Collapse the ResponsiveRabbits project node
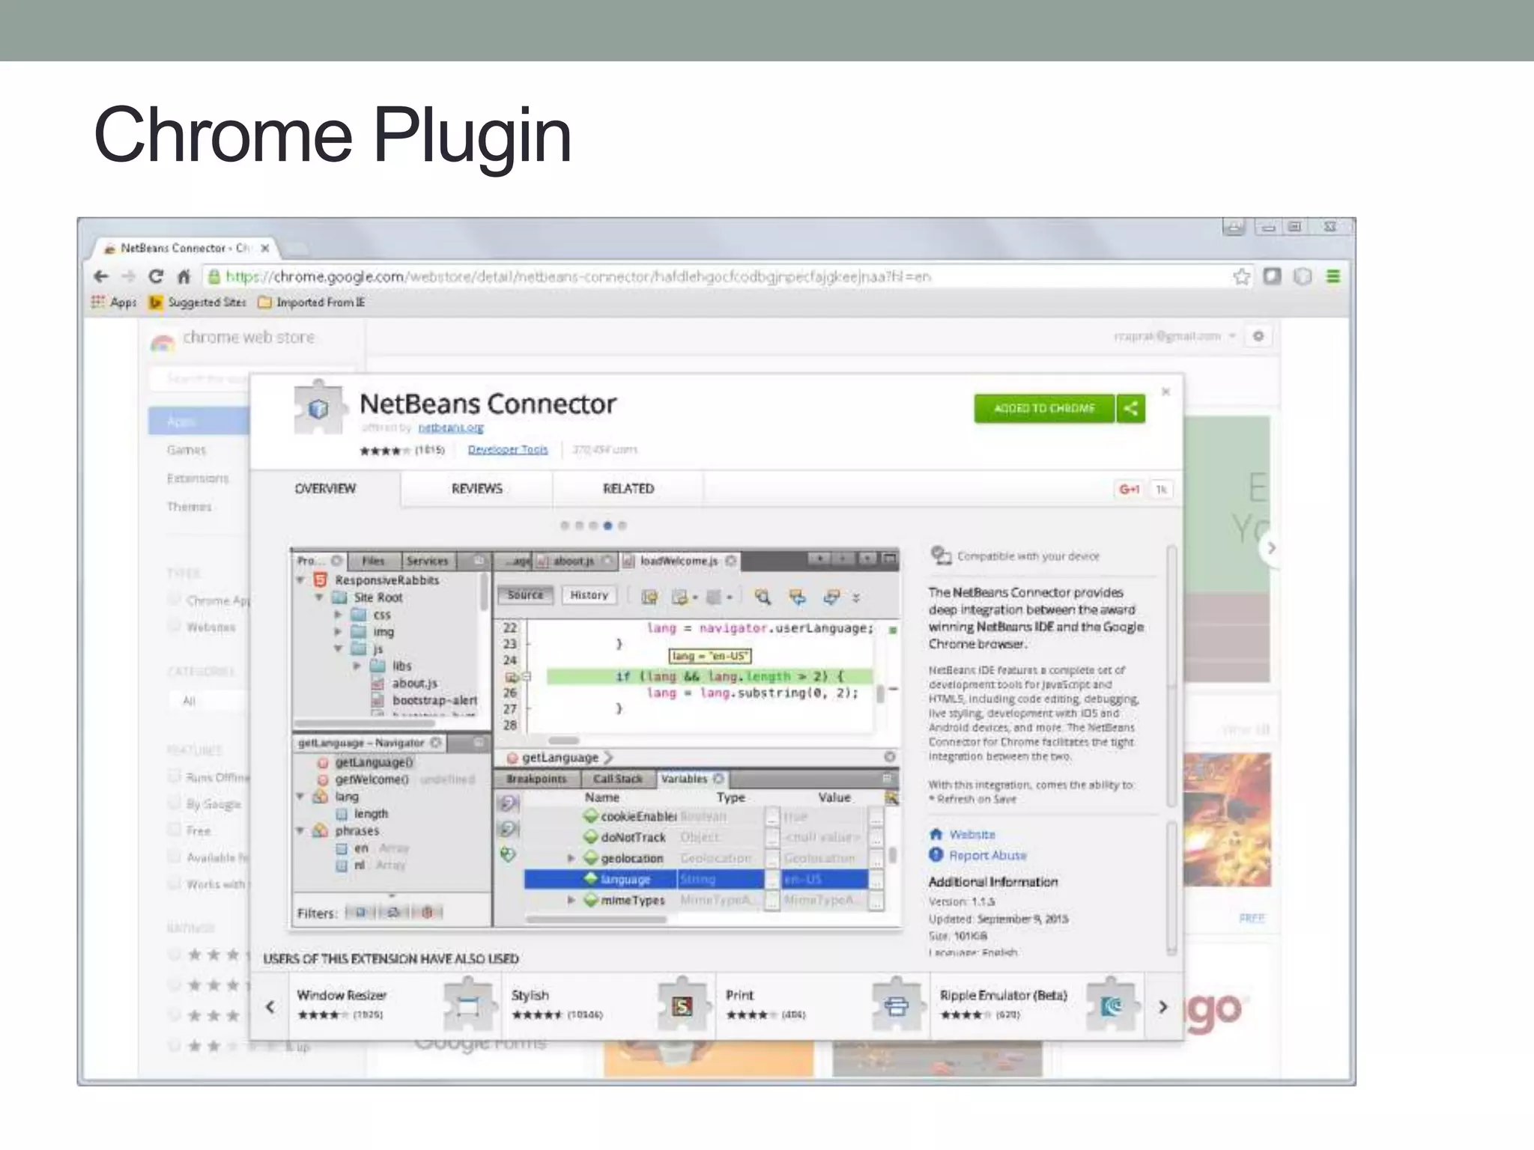Screen dimensions: 1534x1150 click(300, 580)
